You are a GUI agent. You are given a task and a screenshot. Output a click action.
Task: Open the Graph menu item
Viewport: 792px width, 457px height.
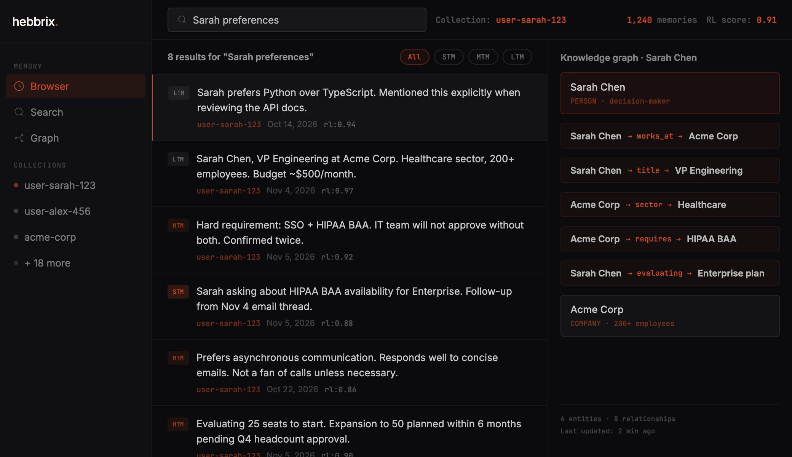coord(76,138)
